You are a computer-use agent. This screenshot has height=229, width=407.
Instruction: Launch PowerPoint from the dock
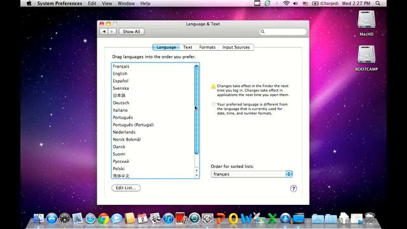pos(221,218)
